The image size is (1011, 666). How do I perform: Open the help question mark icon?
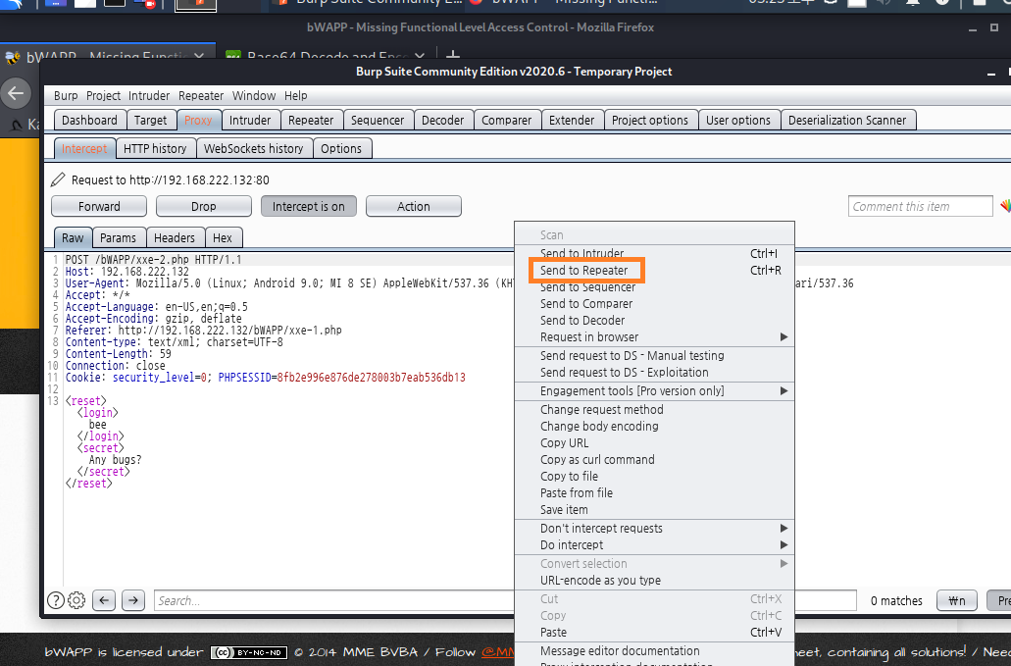[56, 600]
